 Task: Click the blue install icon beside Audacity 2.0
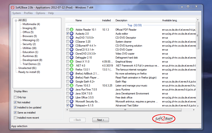[71, 33]
